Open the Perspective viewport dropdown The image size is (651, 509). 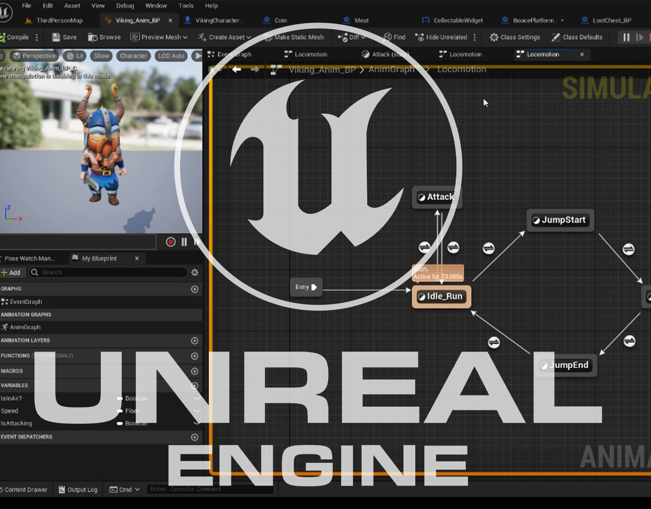coord(34,56)
